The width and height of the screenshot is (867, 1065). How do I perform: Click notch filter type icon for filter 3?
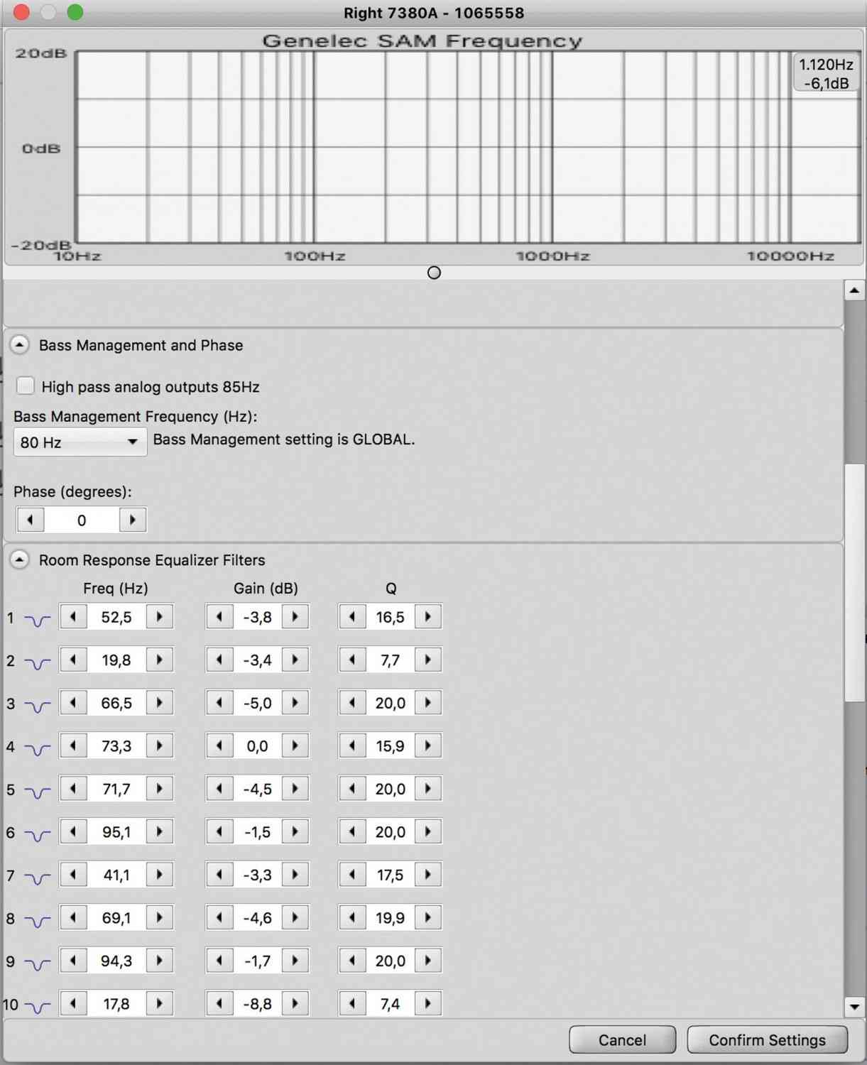coord(37,706)
